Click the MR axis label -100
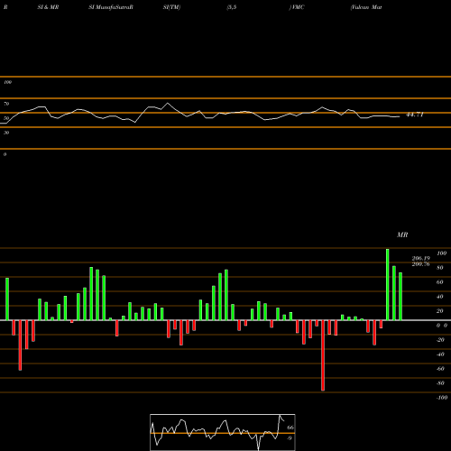Screen dimensions: 451x451 click(x=442, y=398)
